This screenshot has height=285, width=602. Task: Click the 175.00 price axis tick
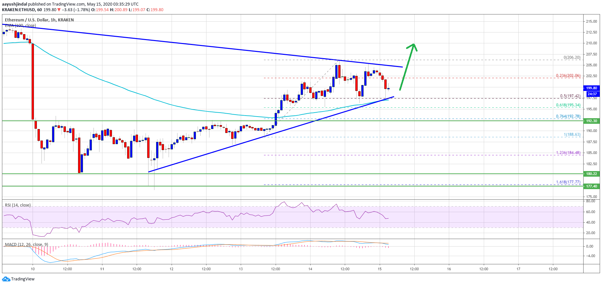pyautogui.click(x=591, y=197)
